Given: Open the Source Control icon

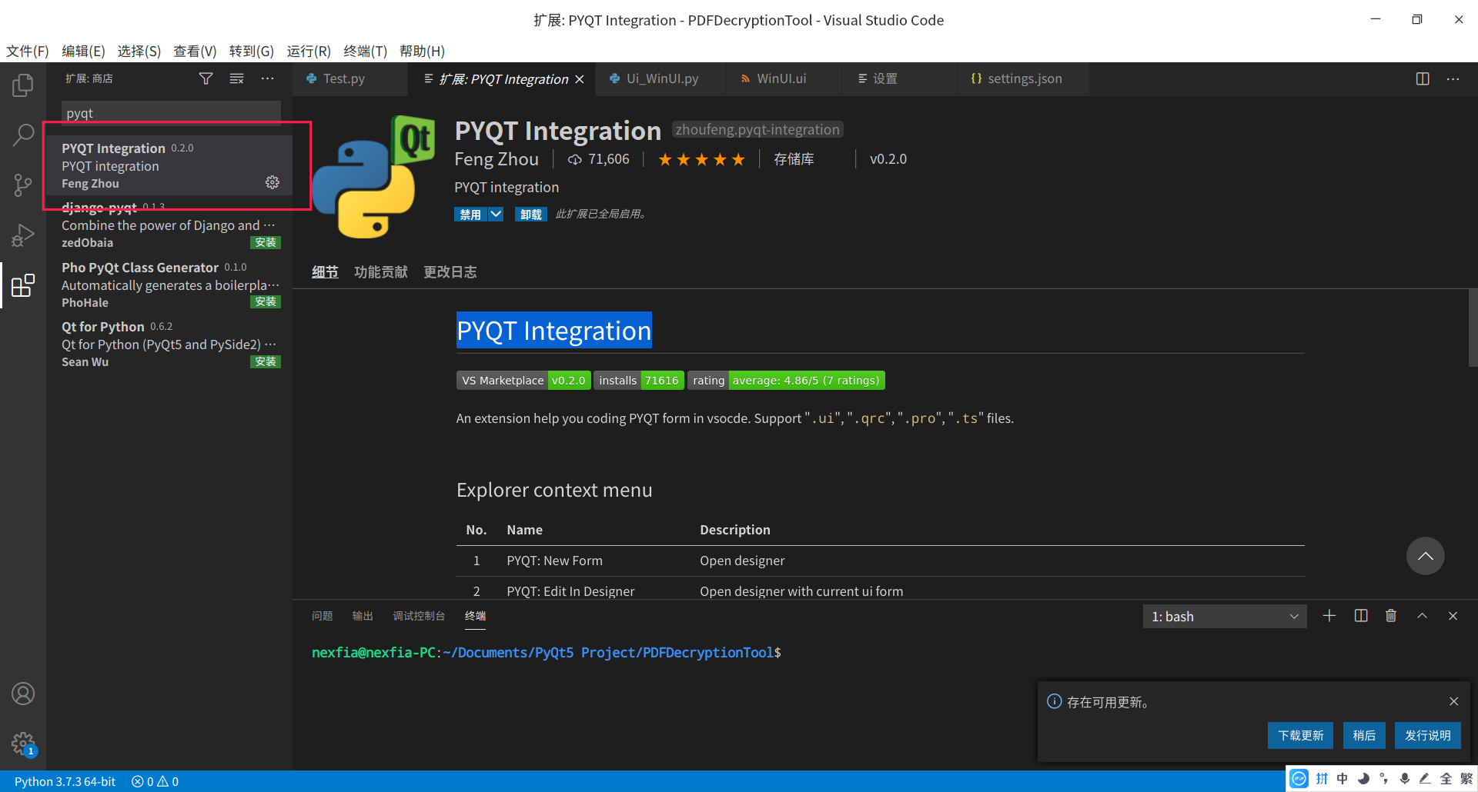Looking at the screenshot, I should click(x=23, y=185).
